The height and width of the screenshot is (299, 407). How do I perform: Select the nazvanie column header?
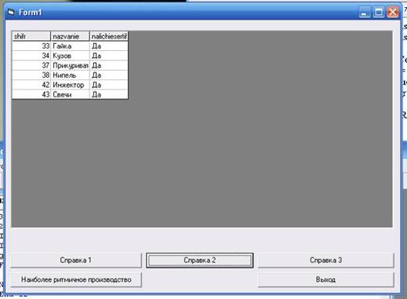tap(70, 36)
